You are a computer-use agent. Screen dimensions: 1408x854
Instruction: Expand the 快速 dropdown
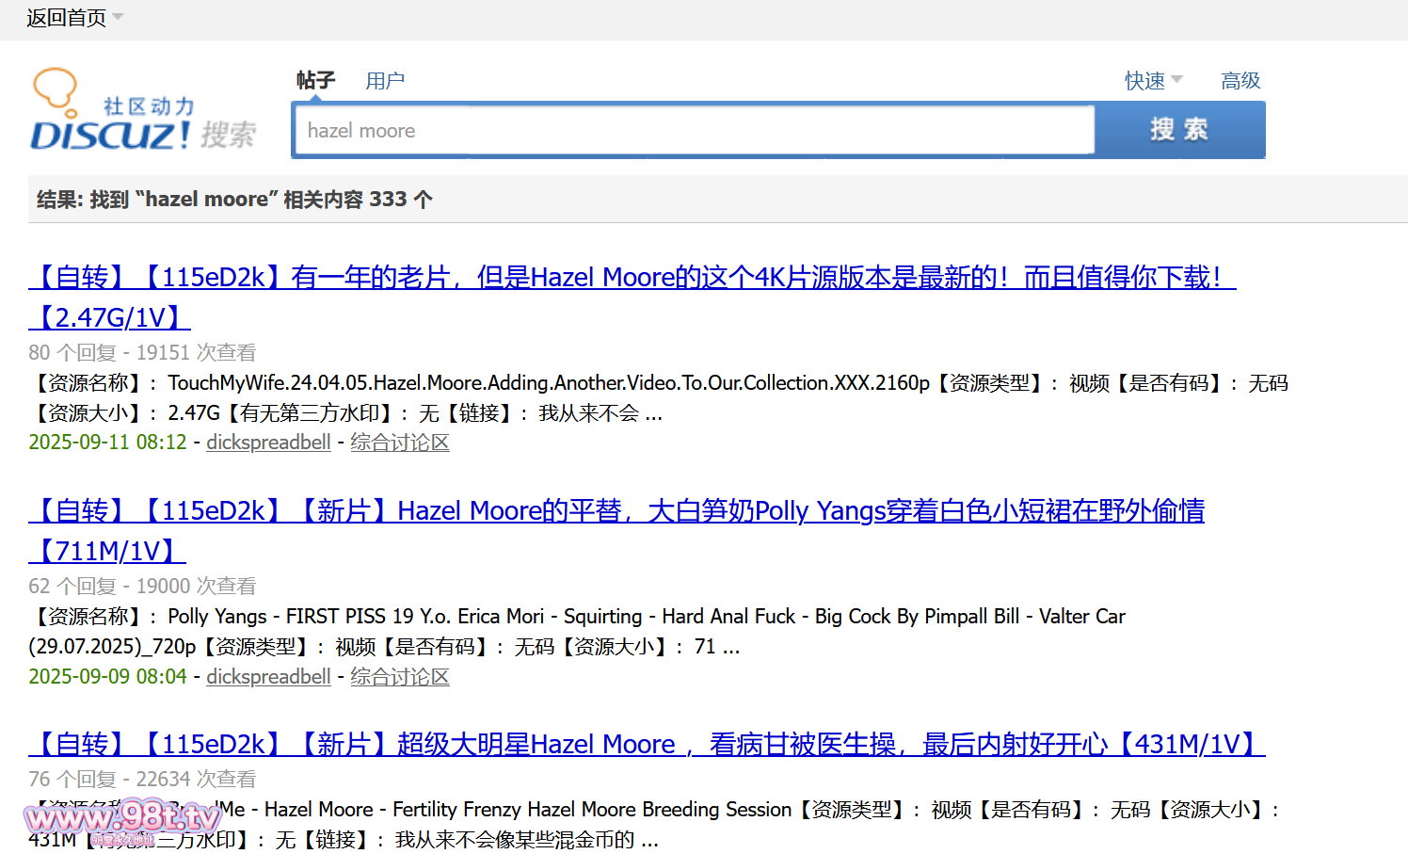tap(1154, 81)
